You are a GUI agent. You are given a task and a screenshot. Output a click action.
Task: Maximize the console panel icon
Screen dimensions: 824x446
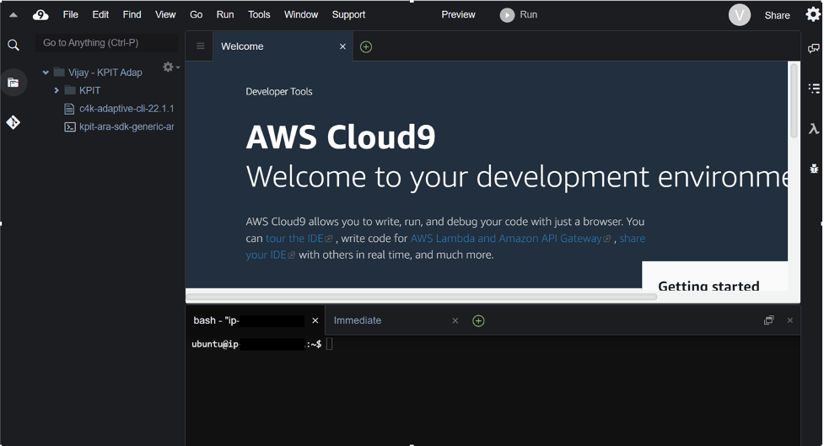769,320
